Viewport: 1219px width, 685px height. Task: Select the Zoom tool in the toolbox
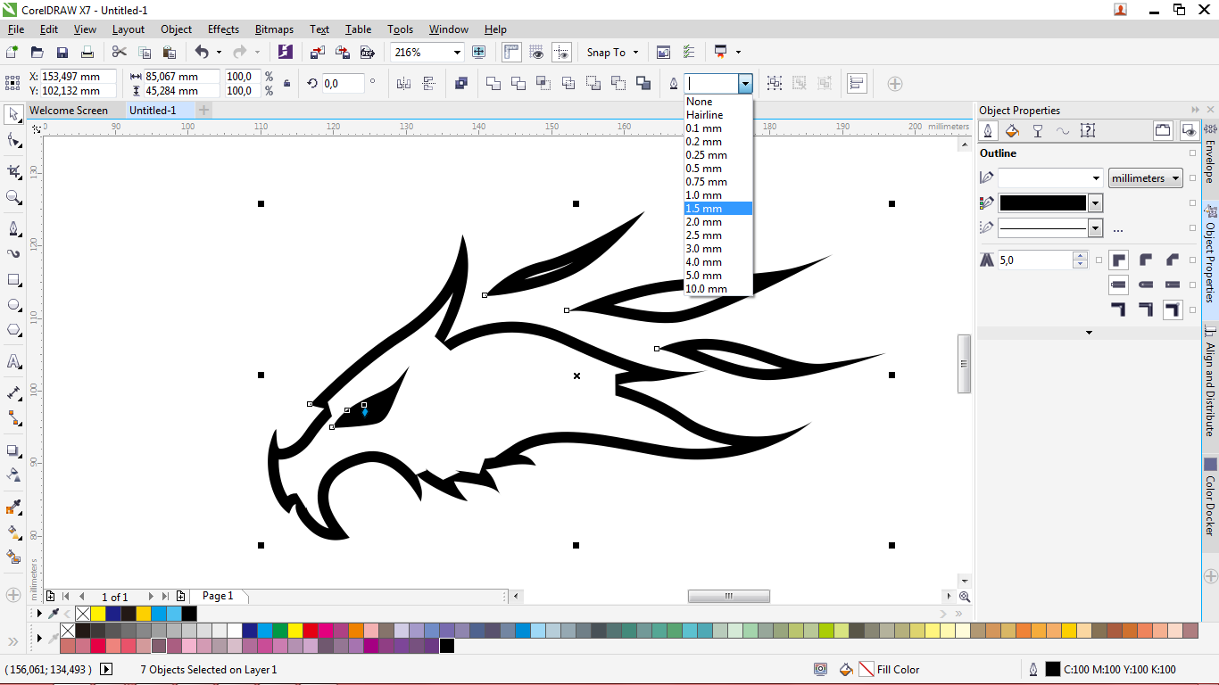[x=13, y=197]
